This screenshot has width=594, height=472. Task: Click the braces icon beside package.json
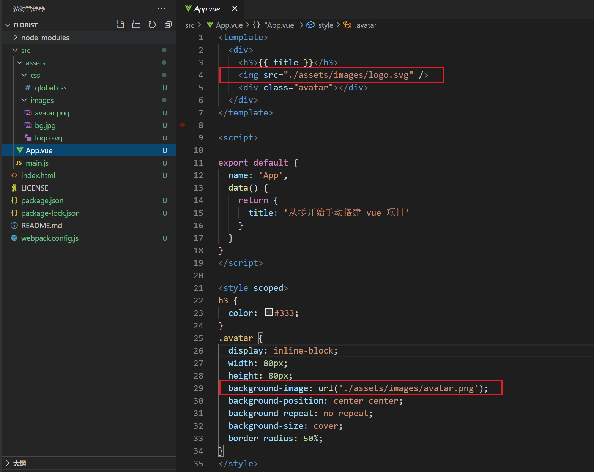pos(14,200)
